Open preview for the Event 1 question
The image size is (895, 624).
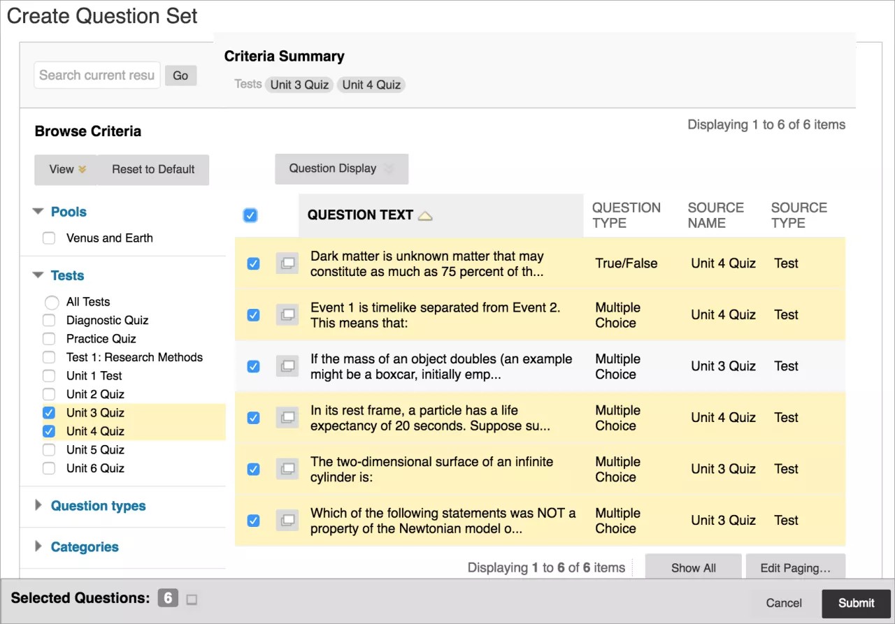click(287, 314)
